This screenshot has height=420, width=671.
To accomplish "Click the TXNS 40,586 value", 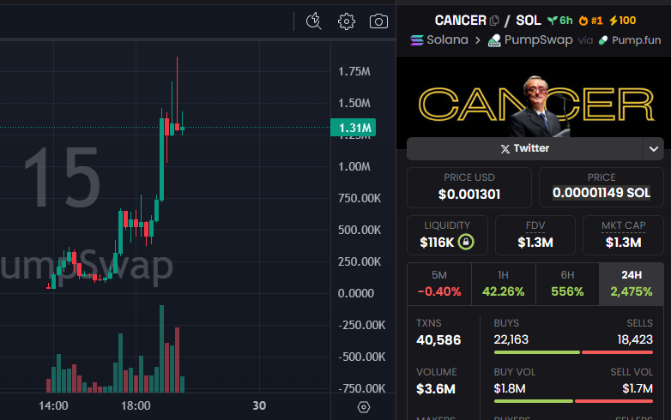I will click(x=438, y=340).
